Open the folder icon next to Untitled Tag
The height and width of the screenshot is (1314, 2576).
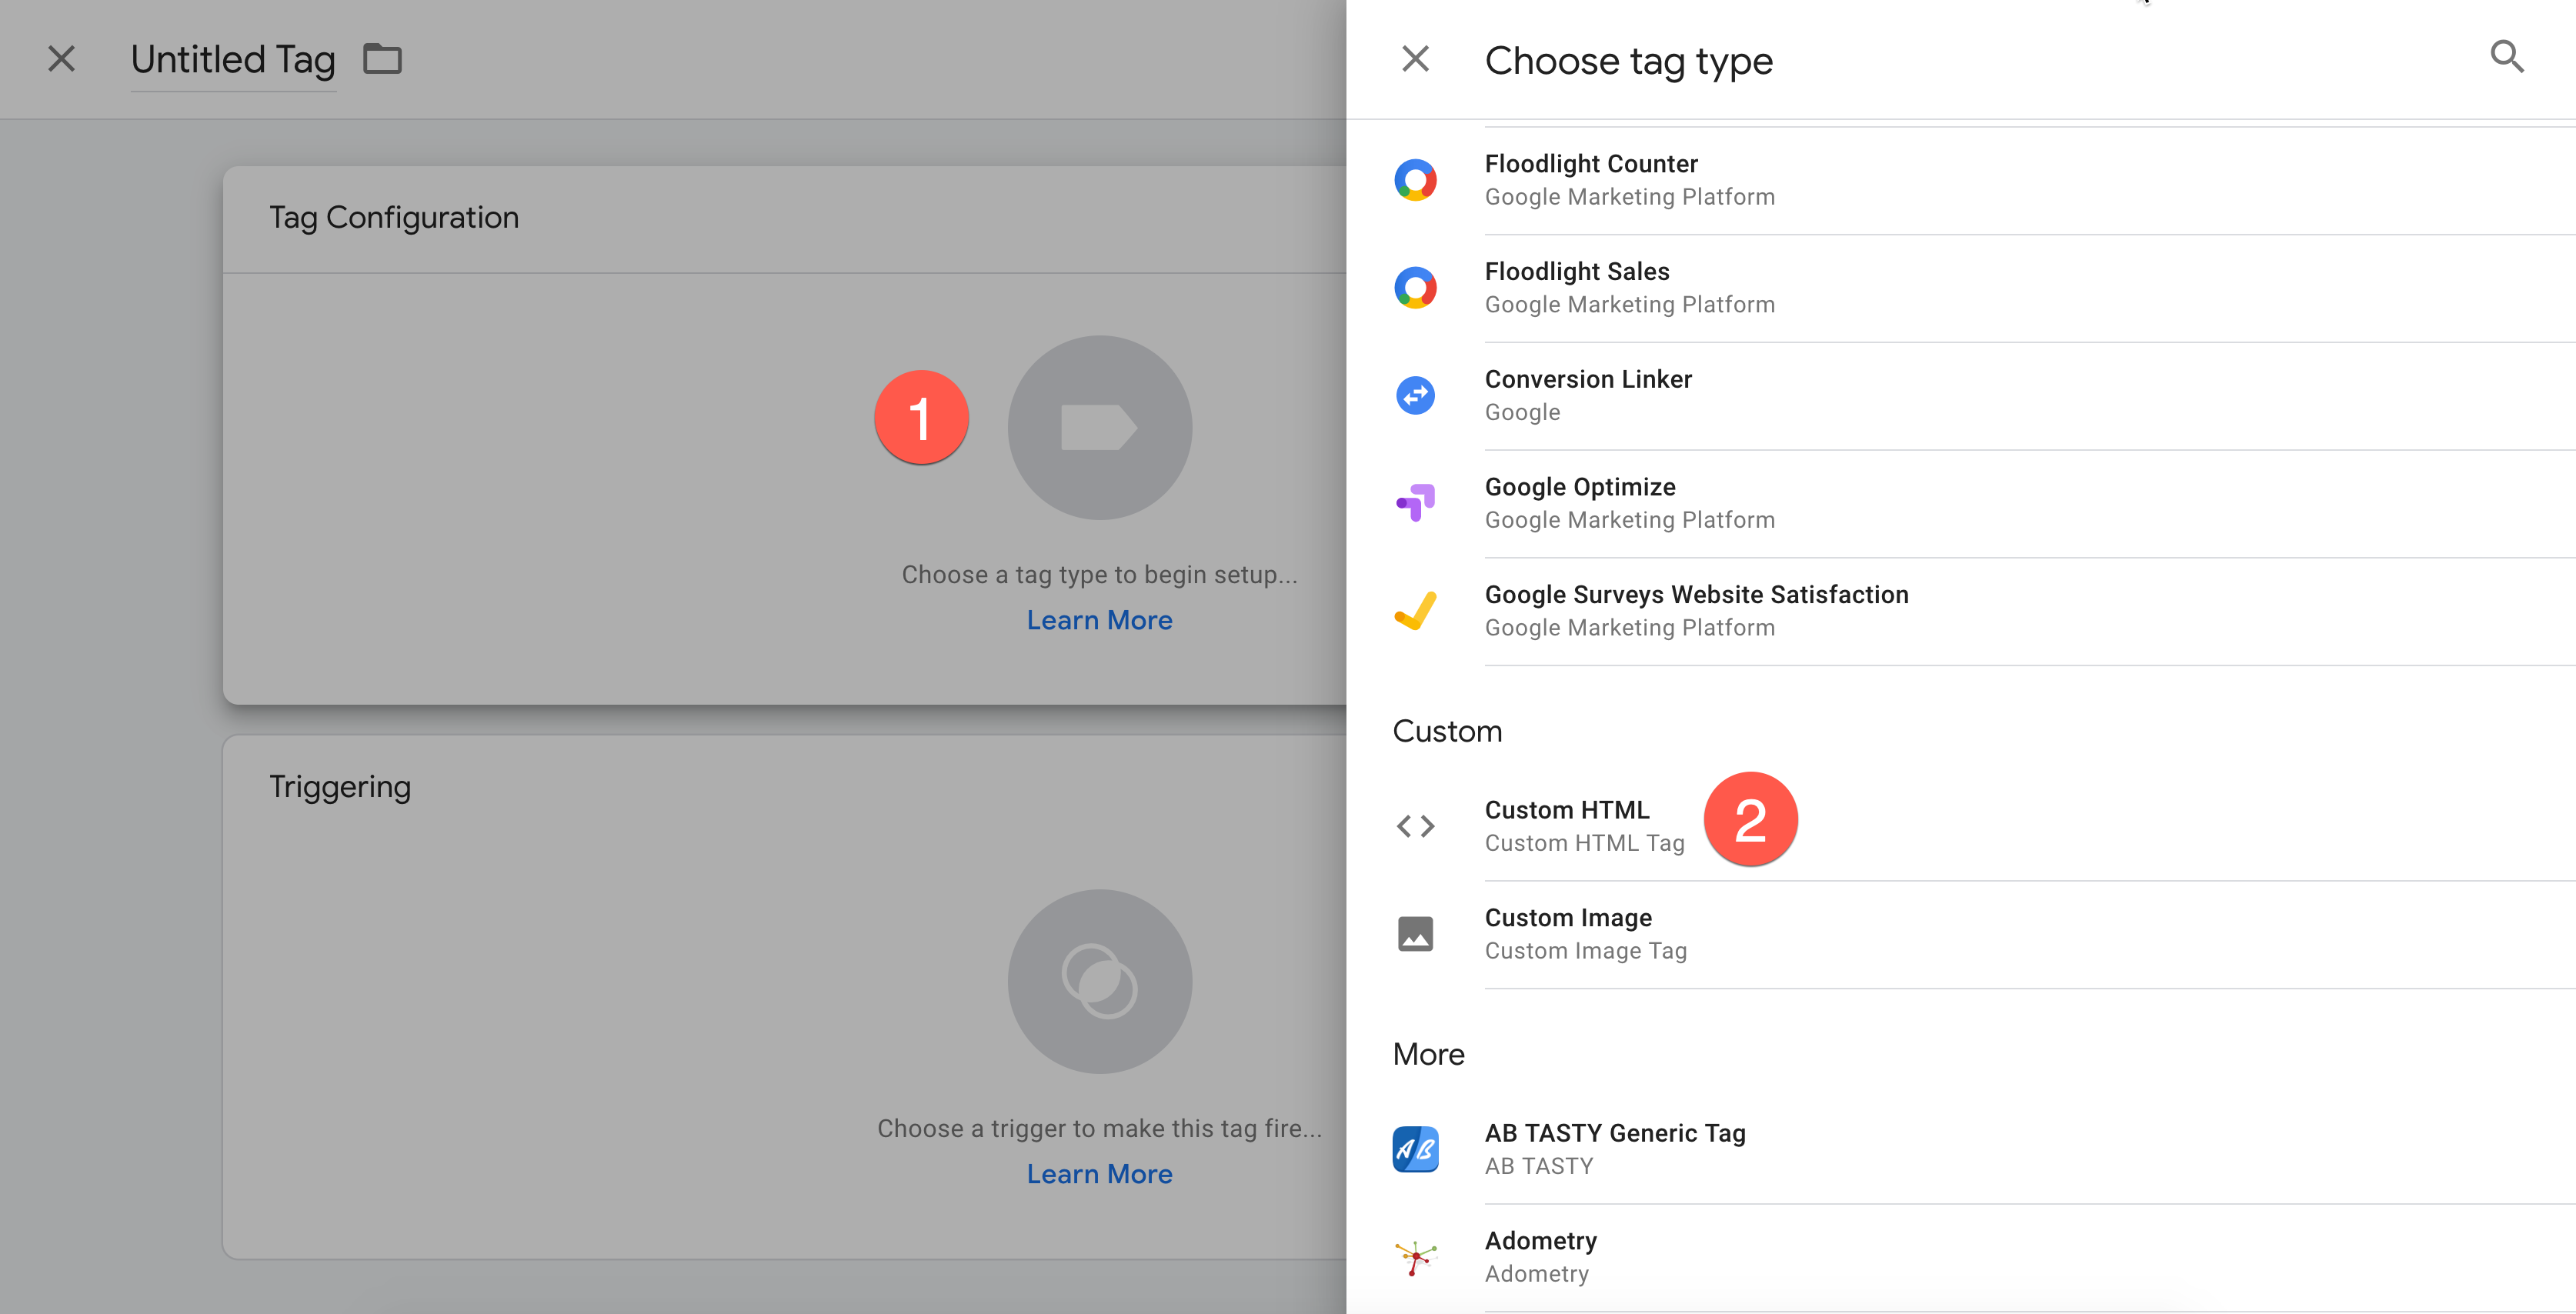tap(382, 59)
